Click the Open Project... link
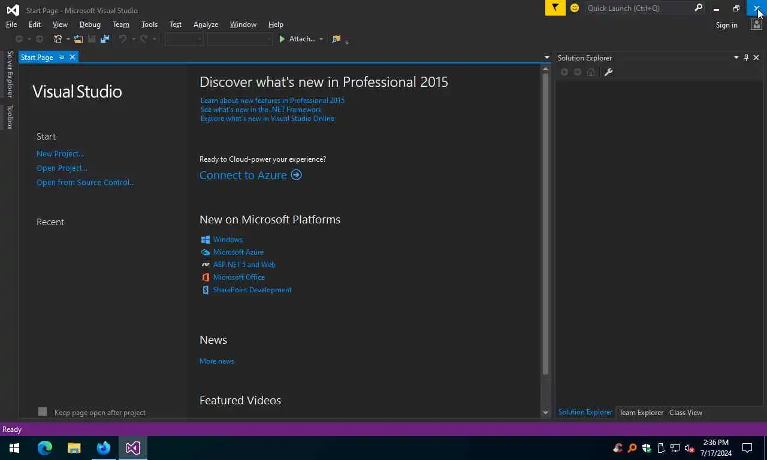 click(x=62, y=168)
